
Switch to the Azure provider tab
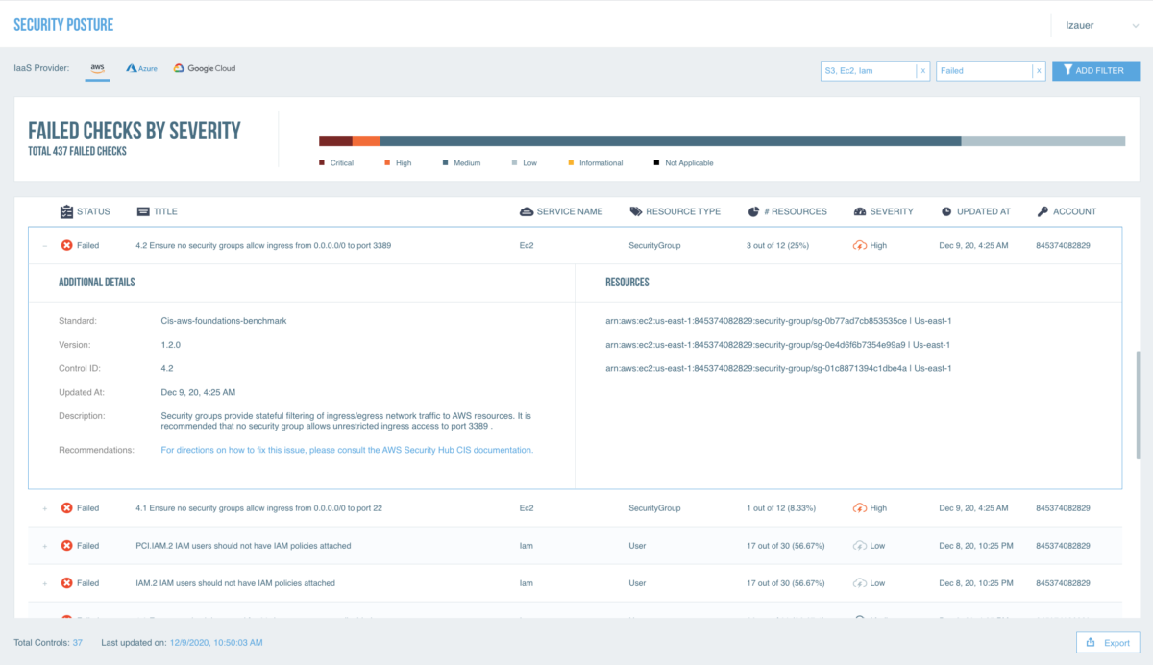pos(141,69)
